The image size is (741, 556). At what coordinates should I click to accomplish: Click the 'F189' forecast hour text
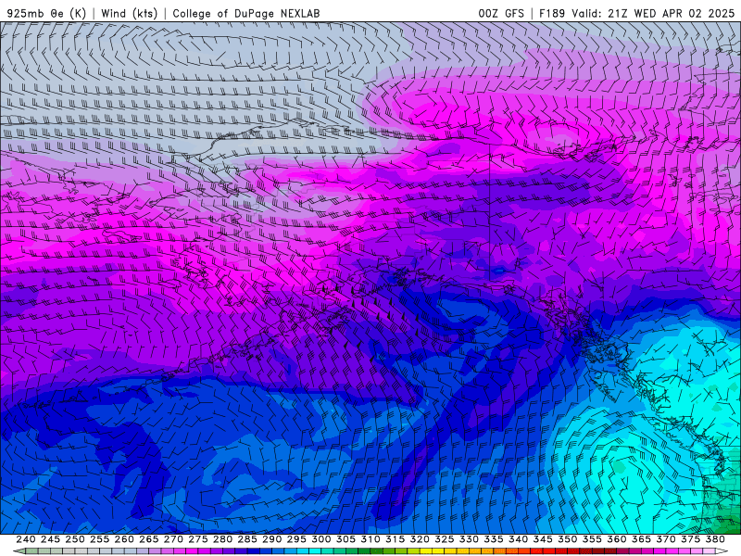(x=552, y=13)
